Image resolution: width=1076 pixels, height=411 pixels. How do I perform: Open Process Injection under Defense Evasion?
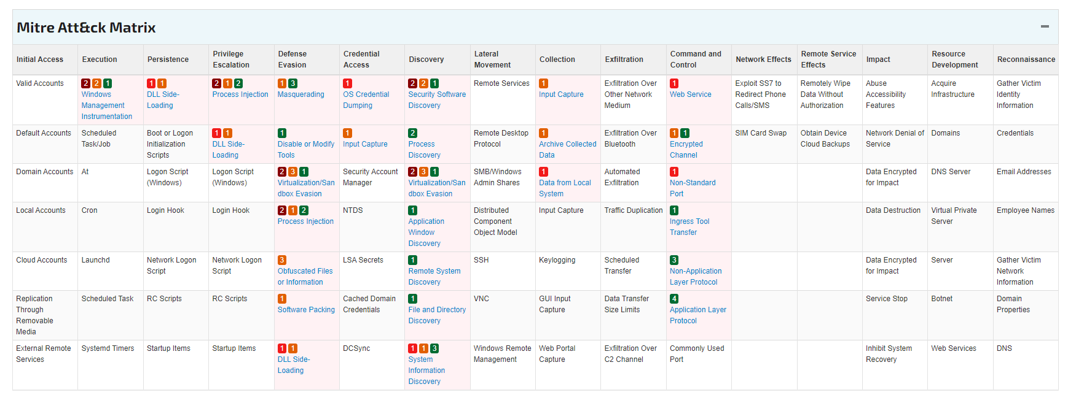(x=305, y=221)
